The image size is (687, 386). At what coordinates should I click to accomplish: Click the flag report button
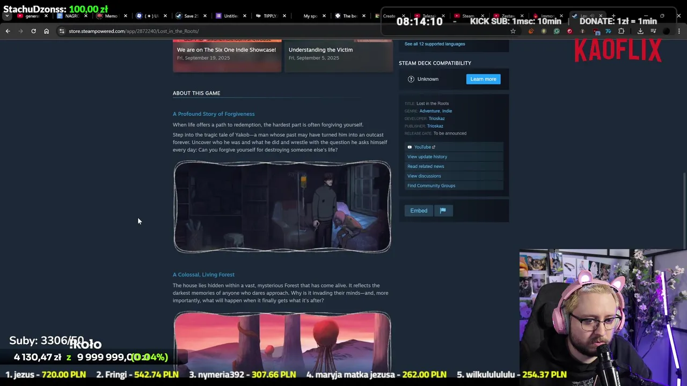(443, 211)
